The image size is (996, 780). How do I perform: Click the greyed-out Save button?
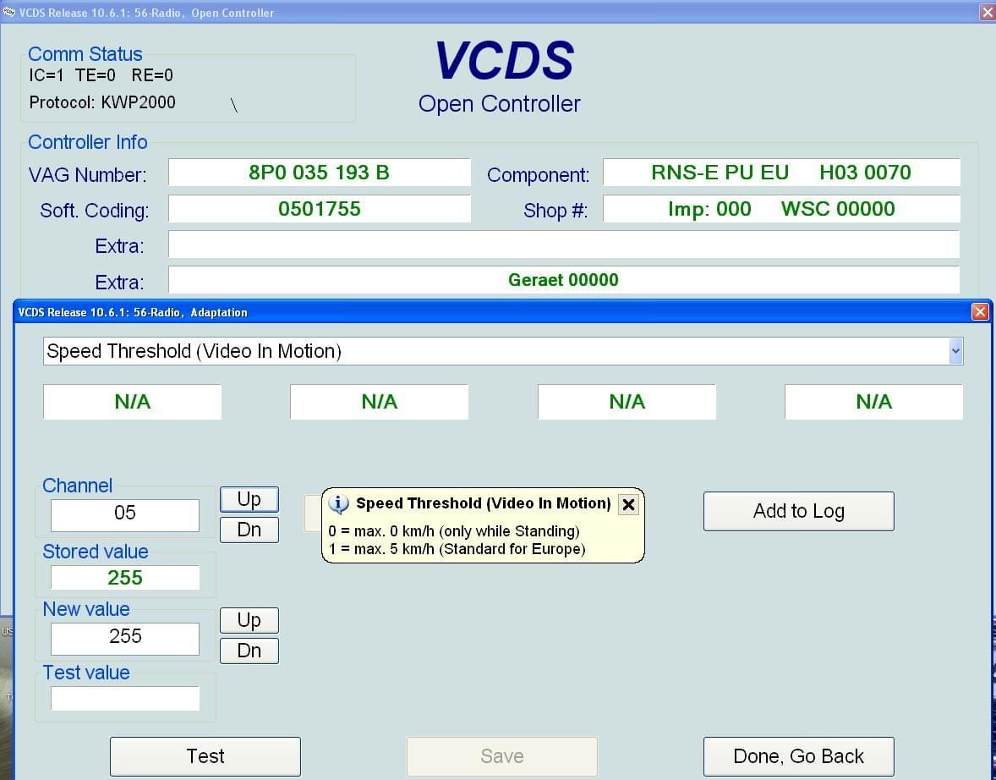[x=502, y=756]
